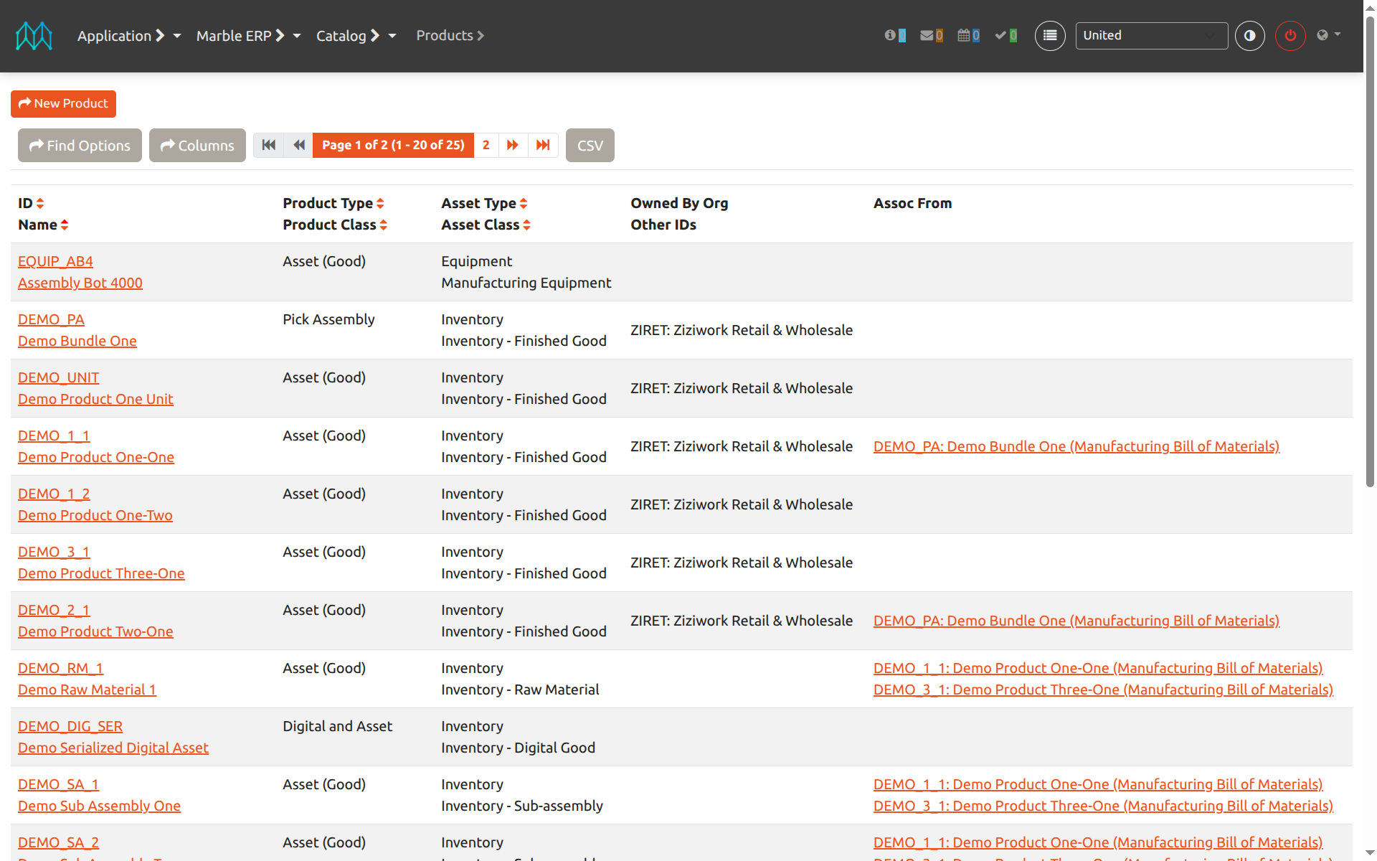Jump to first page icon
Viewport: 1377px width, 861px height.
coord(269,145)
